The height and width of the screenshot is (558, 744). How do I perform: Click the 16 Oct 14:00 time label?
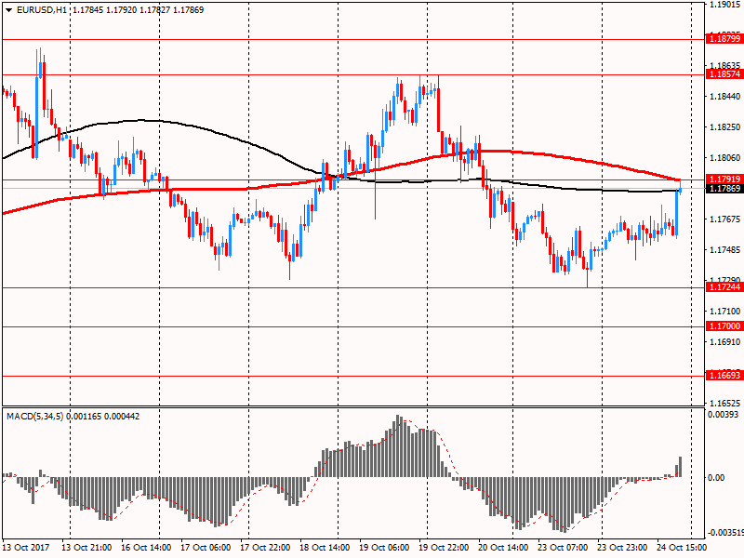click(x=146, y=548)
